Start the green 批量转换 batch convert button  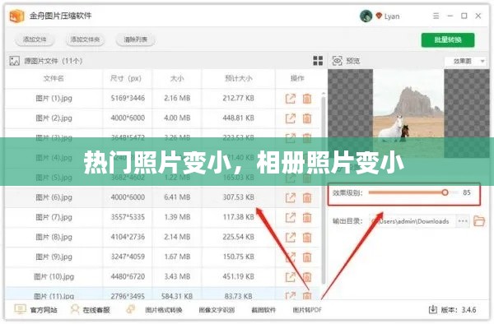tap(448, 40)
